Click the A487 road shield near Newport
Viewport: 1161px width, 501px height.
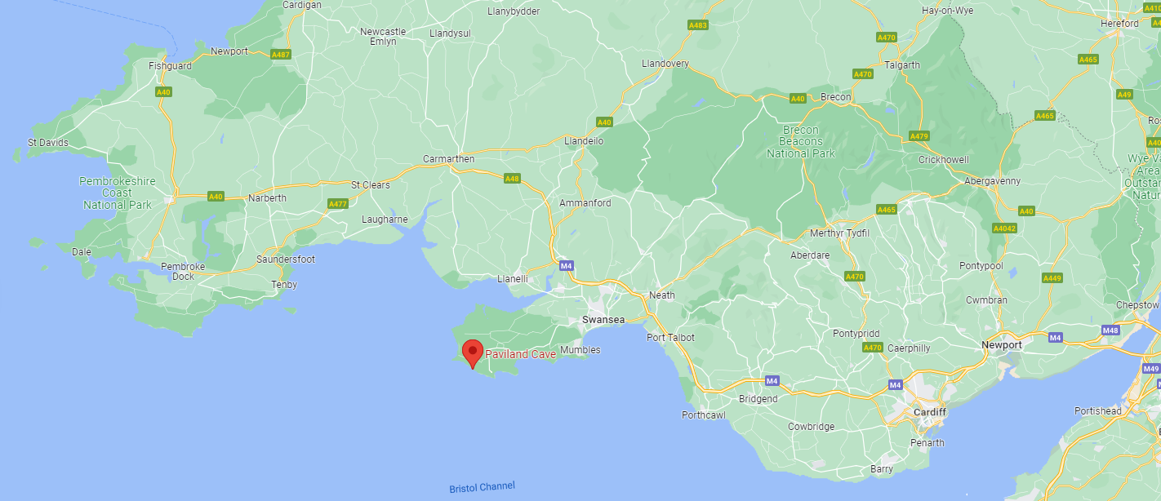tap(281, 55)
